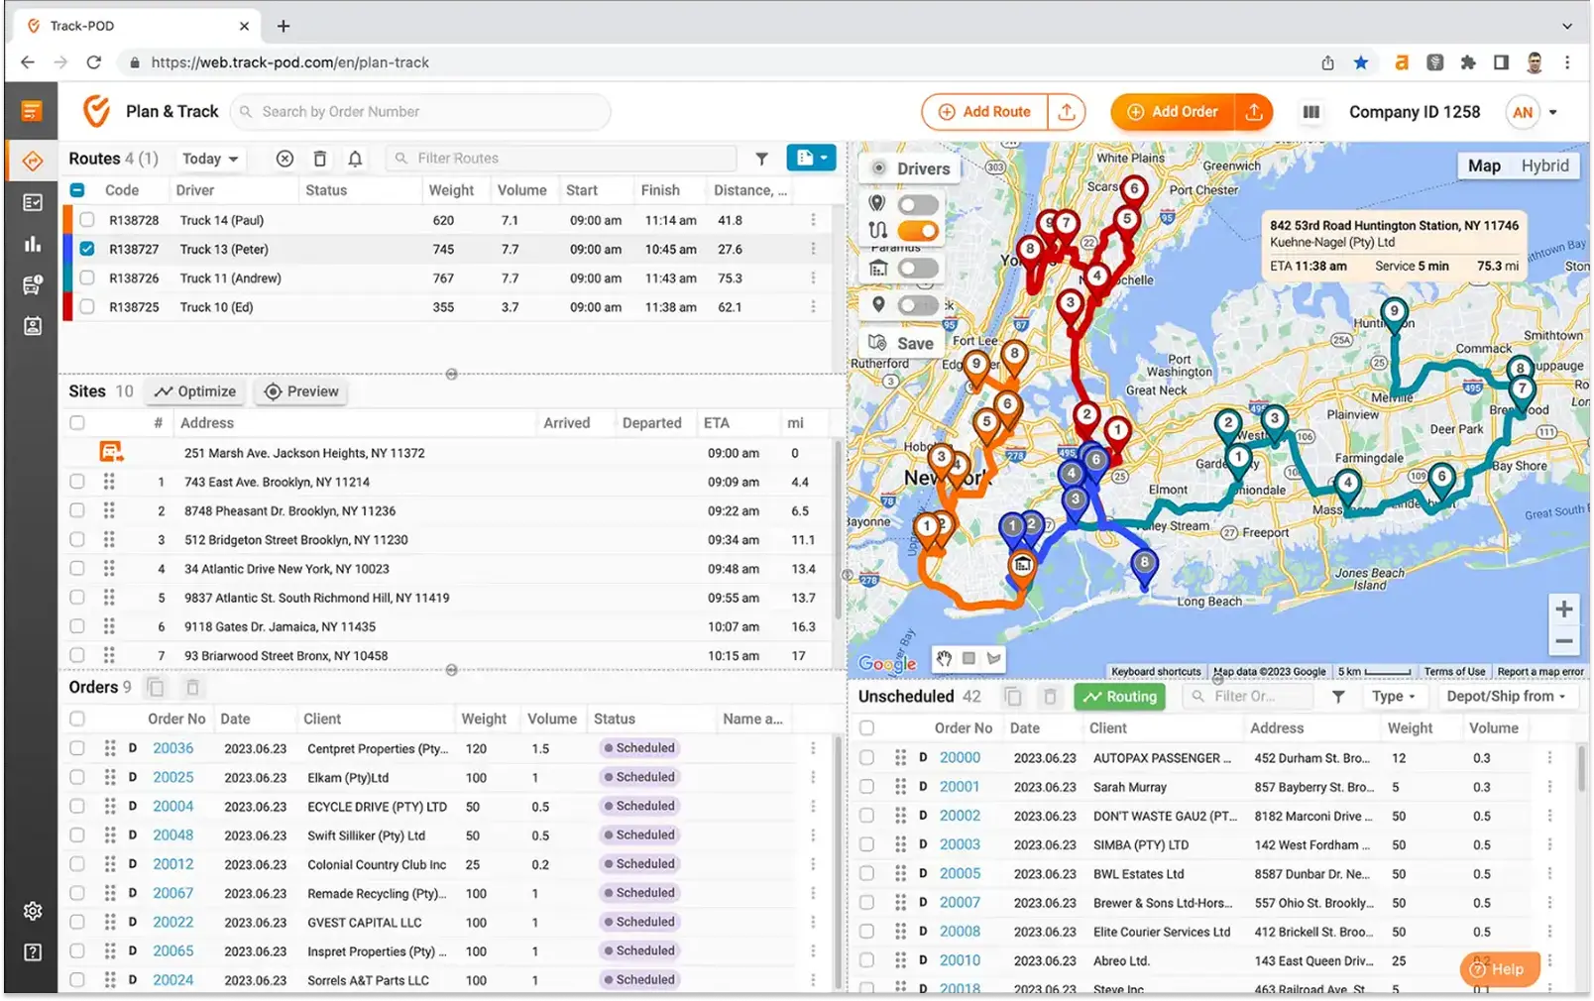Open the drivers contact sidebar icon

(x=33, y=327)
